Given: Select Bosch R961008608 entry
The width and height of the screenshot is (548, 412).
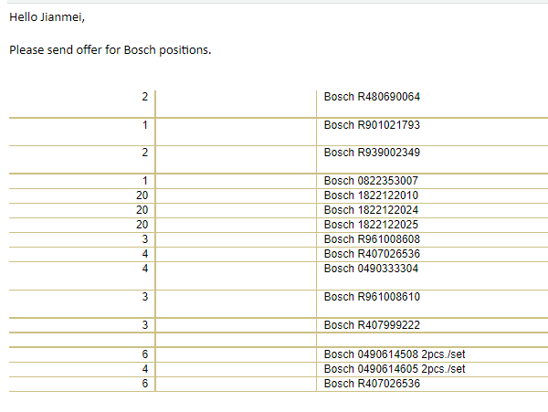Looking at the screenshot, I should pyautogui.click(x=372, y=239).
